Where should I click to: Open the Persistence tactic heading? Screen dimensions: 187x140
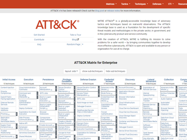click(x=48, y=79)
